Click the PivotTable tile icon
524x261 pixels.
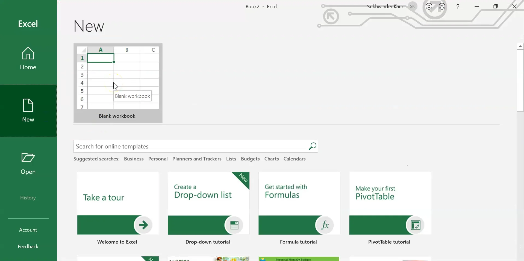click(x=416, y=225)
